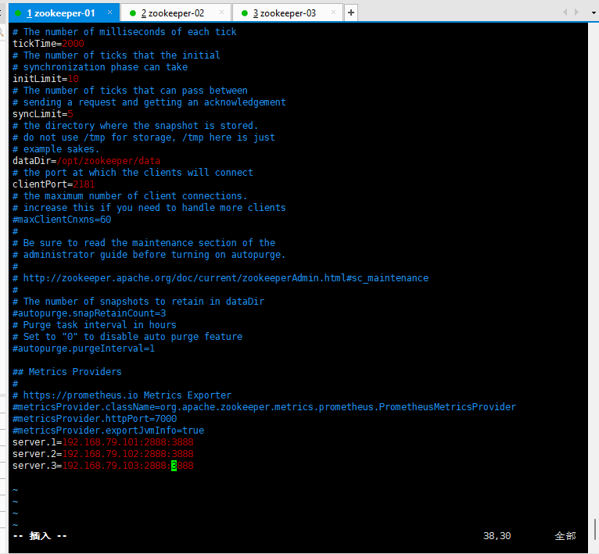
Task: Close the zookeeper-03 tab
Action: [333, 13]
